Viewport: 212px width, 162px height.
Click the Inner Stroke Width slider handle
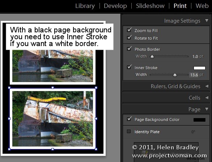175,75
